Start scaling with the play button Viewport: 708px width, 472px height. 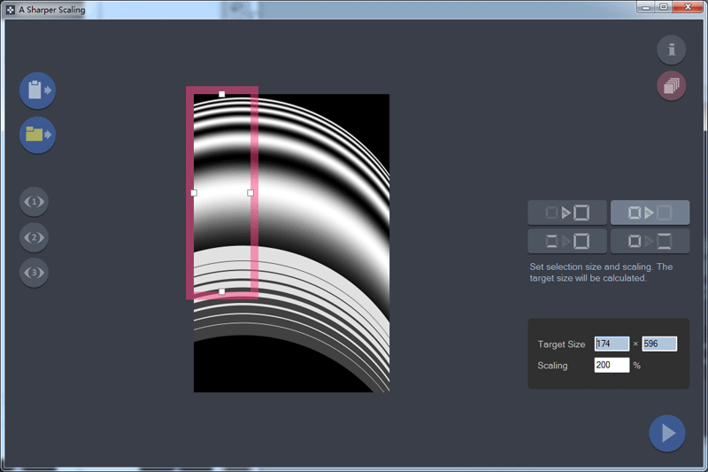[x=667, y=433]
